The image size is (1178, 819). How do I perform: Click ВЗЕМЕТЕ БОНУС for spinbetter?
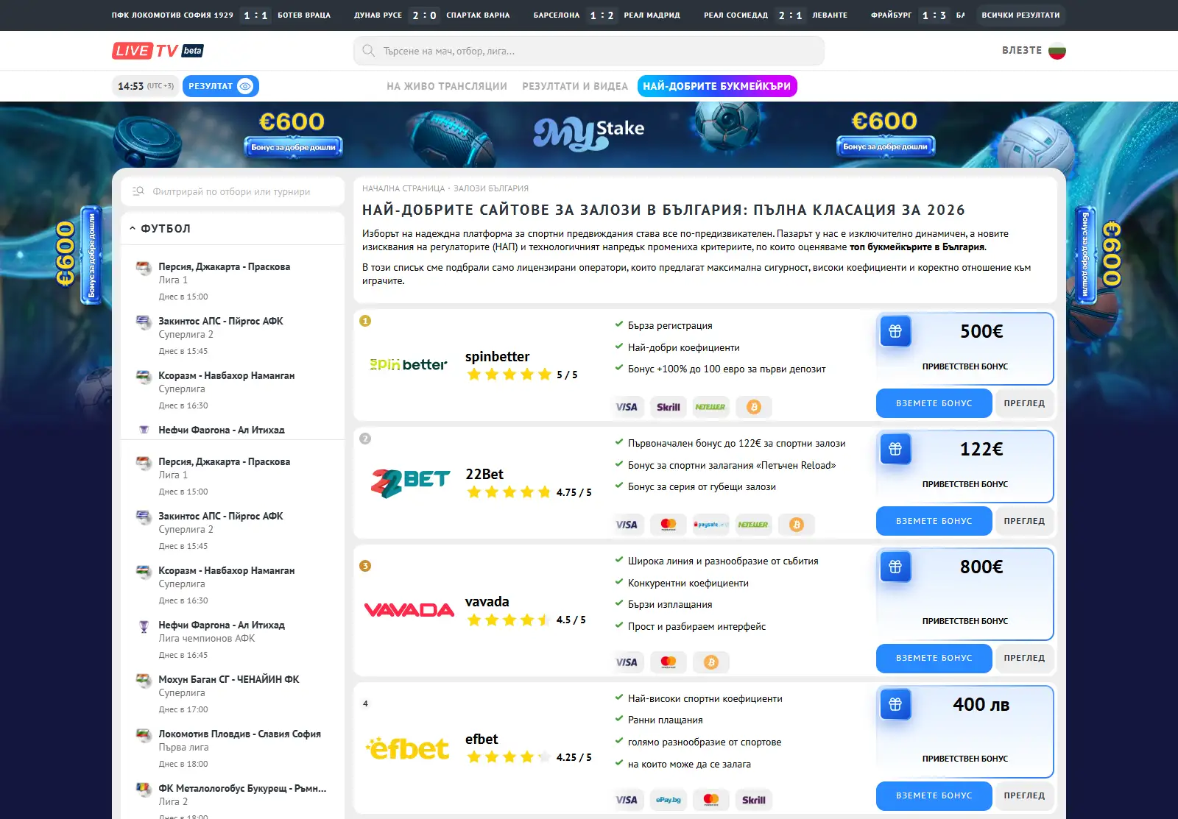(934, 403)
